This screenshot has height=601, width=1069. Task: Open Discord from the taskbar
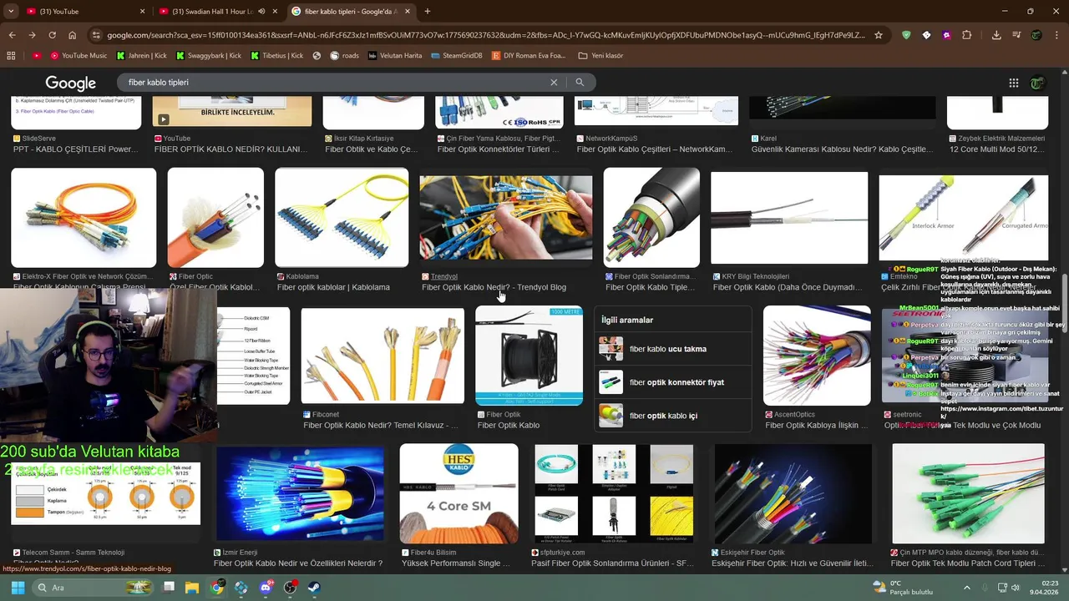(266, 588)
